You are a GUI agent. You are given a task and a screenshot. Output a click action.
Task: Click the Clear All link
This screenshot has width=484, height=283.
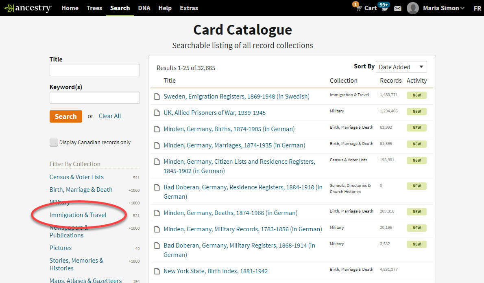tap(109, 116)
